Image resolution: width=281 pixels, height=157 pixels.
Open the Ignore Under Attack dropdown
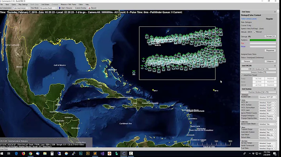tap(267, 124)
